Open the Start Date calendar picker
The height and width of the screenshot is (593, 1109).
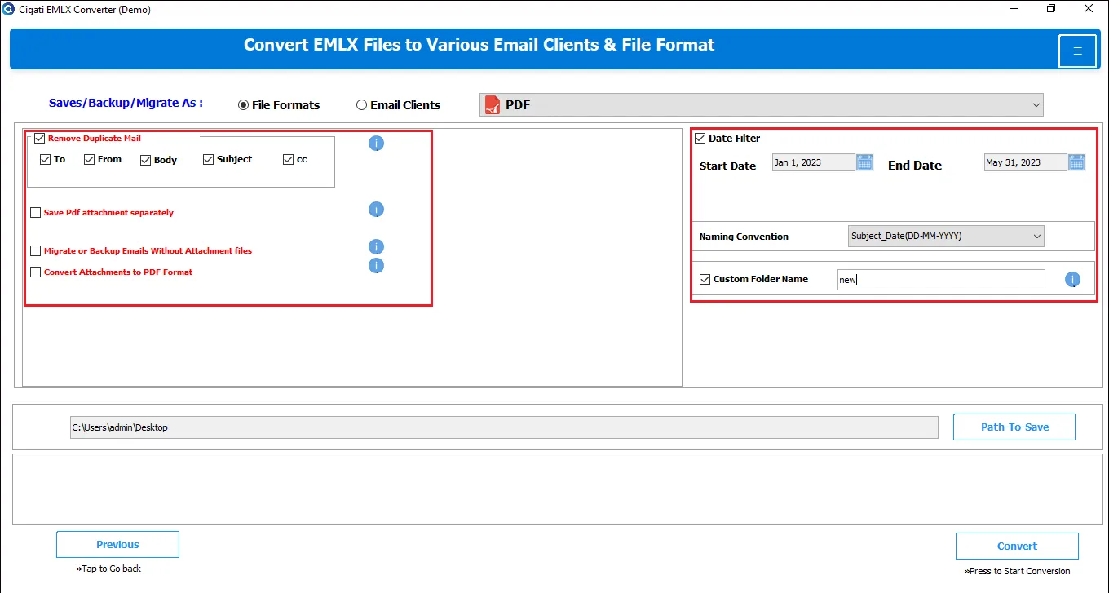864,162
